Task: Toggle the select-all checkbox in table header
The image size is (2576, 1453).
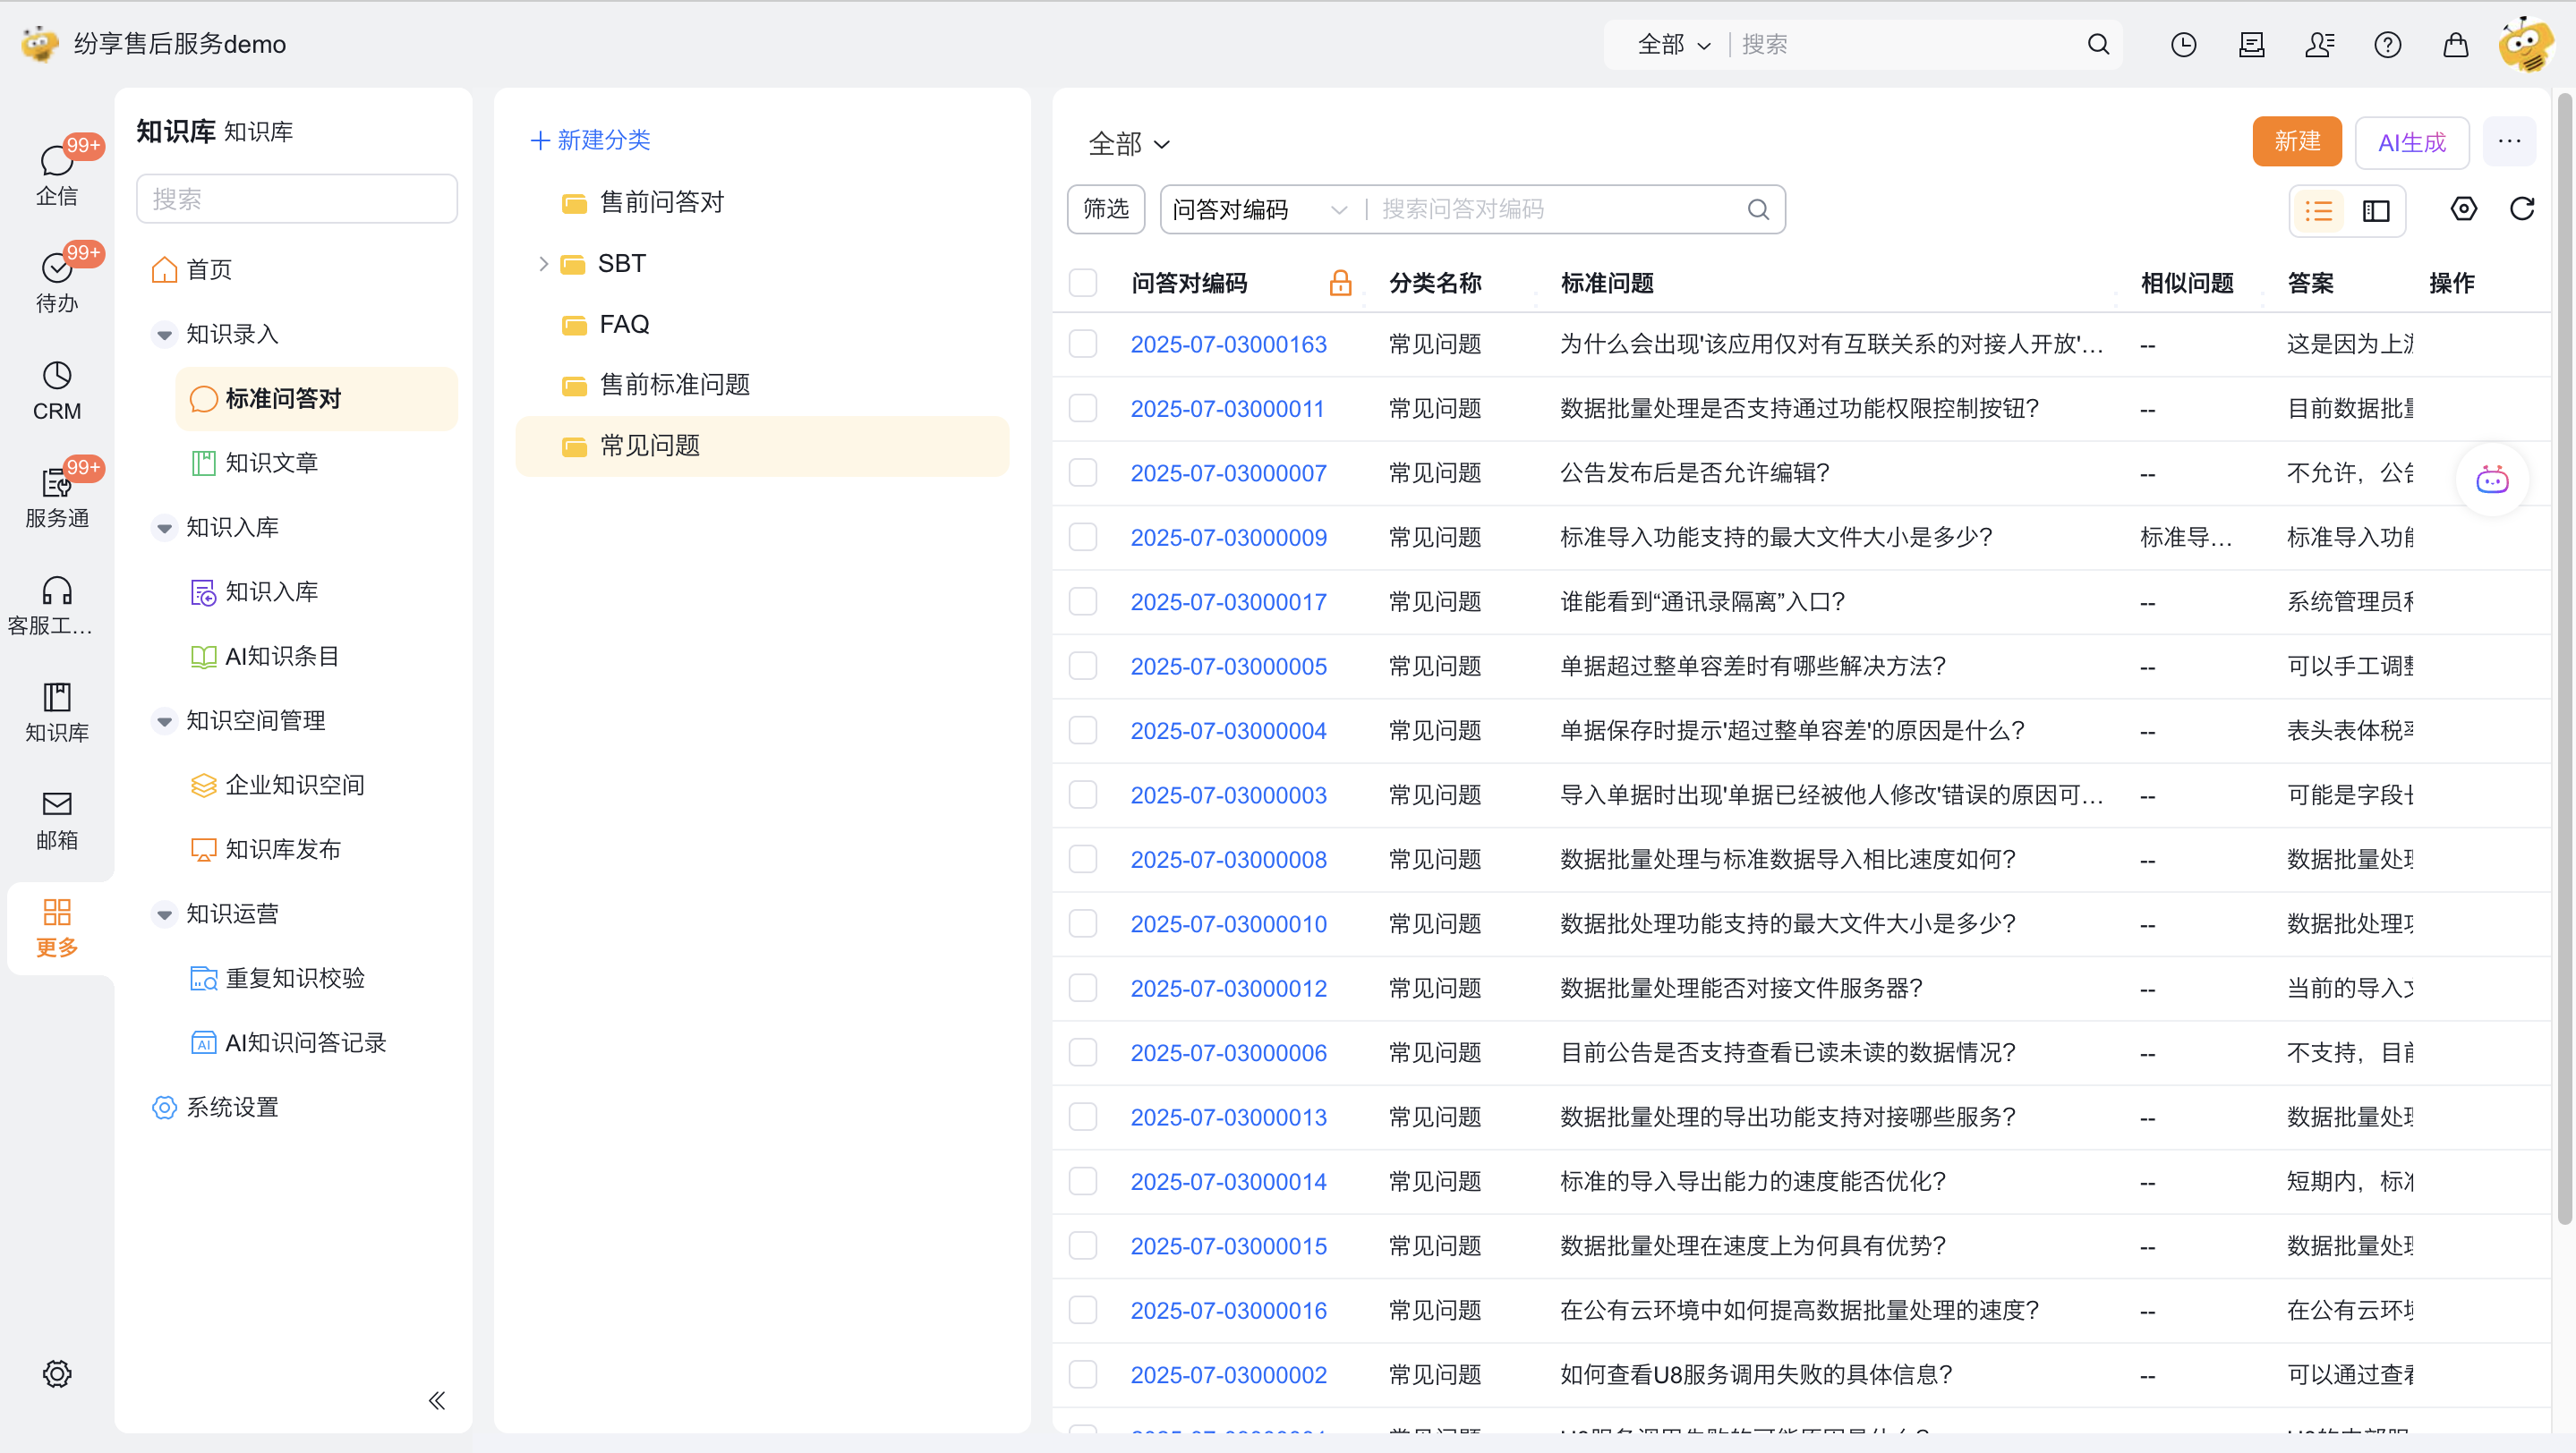Action: [1083, 283]
